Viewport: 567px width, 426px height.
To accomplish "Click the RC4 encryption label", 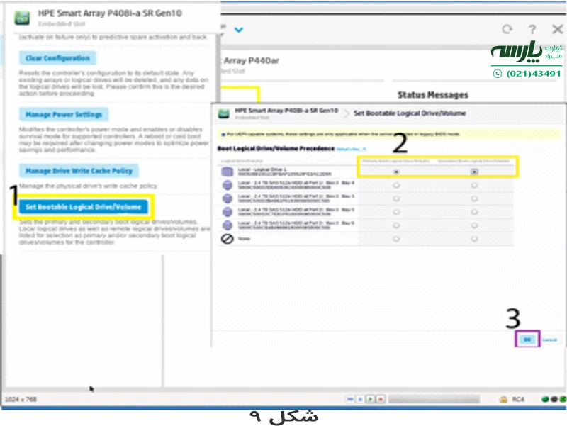I will [518, 399].
